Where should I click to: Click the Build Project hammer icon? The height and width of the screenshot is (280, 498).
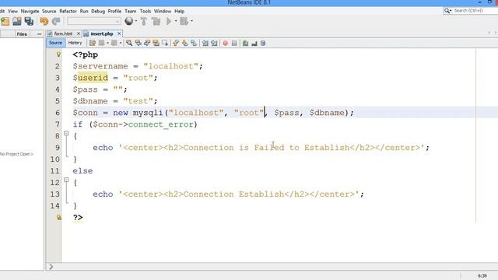tap(143, 21)
